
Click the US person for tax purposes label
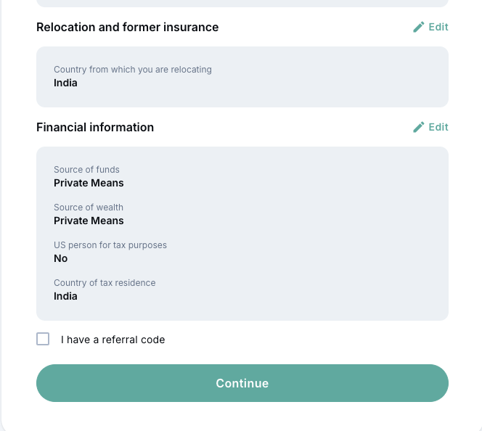tap(110, 245)
